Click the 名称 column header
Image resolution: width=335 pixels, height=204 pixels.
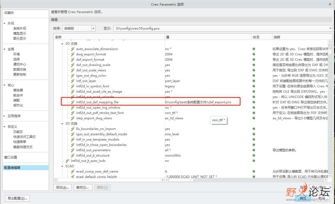coord(109,37)
